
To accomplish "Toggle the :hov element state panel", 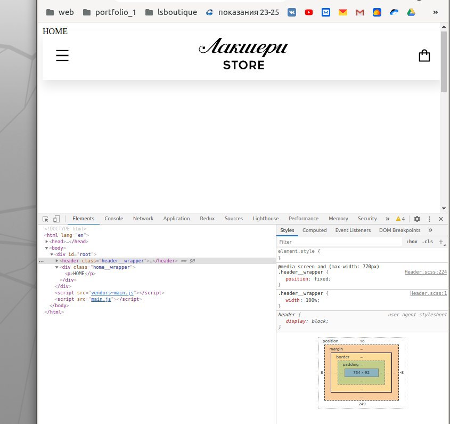I will click(x=412, y=242).
